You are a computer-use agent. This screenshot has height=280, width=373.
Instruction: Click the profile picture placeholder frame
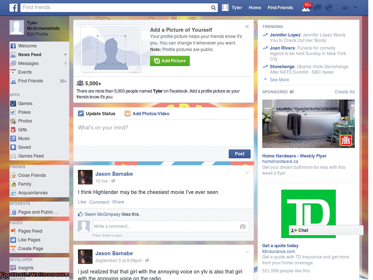pos(111,48)
